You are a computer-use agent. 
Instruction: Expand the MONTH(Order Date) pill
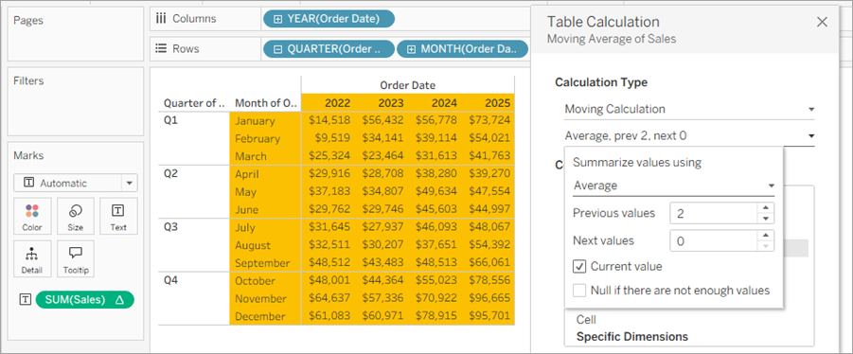(411, 49)
